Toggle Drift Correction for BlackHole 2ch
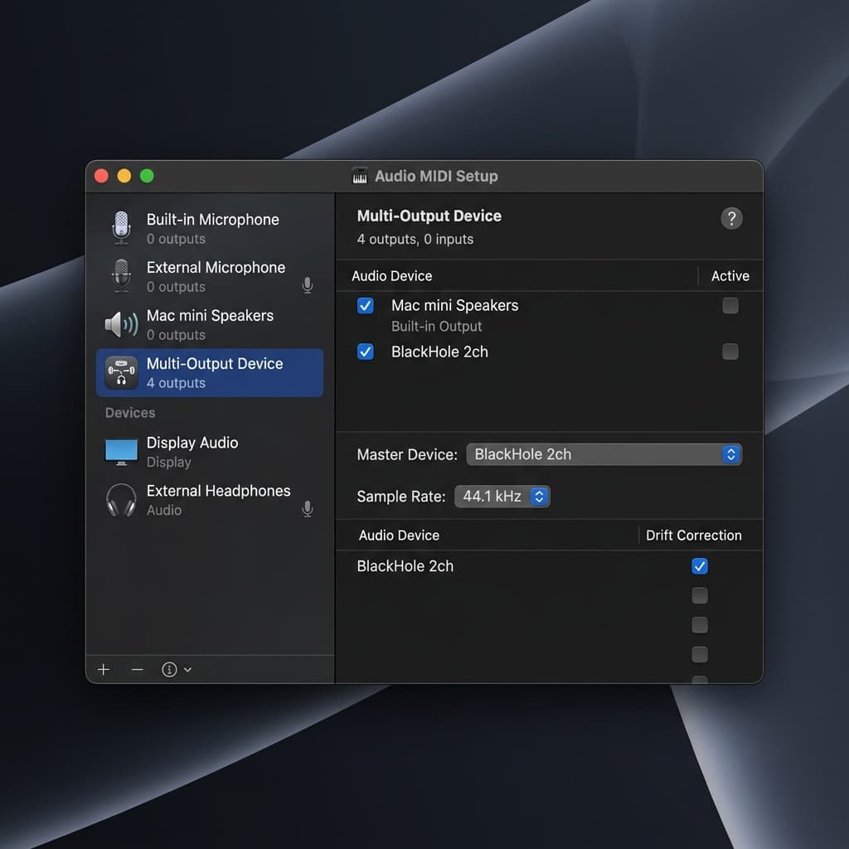 pyautogui.click(x=699, y=566)
